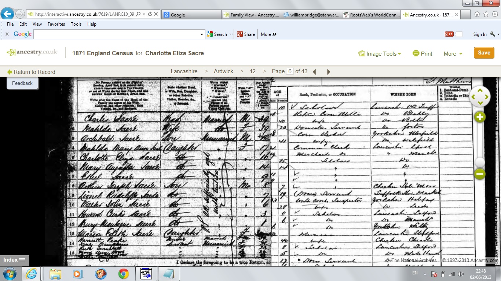Open the Google Chrome taskbar icon
The image size is (501, 281).
point(124,274)
